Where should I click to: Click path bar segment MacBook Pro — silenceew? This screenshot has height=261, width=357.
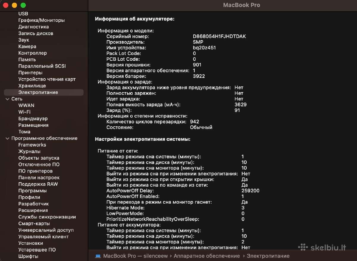pos(135,256)
